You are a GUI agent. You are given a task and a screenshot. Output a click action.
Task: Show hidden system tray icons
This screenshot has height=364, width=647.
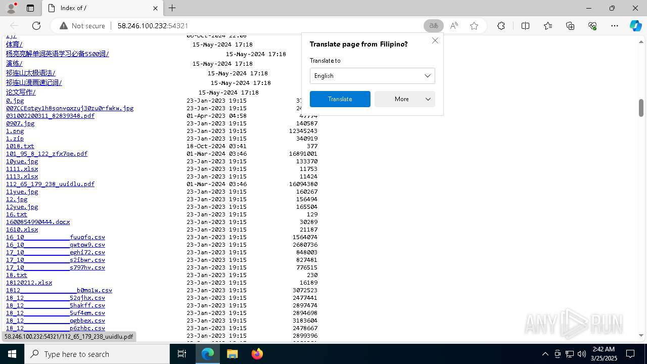pyautogui.click(x=545, y=354)
